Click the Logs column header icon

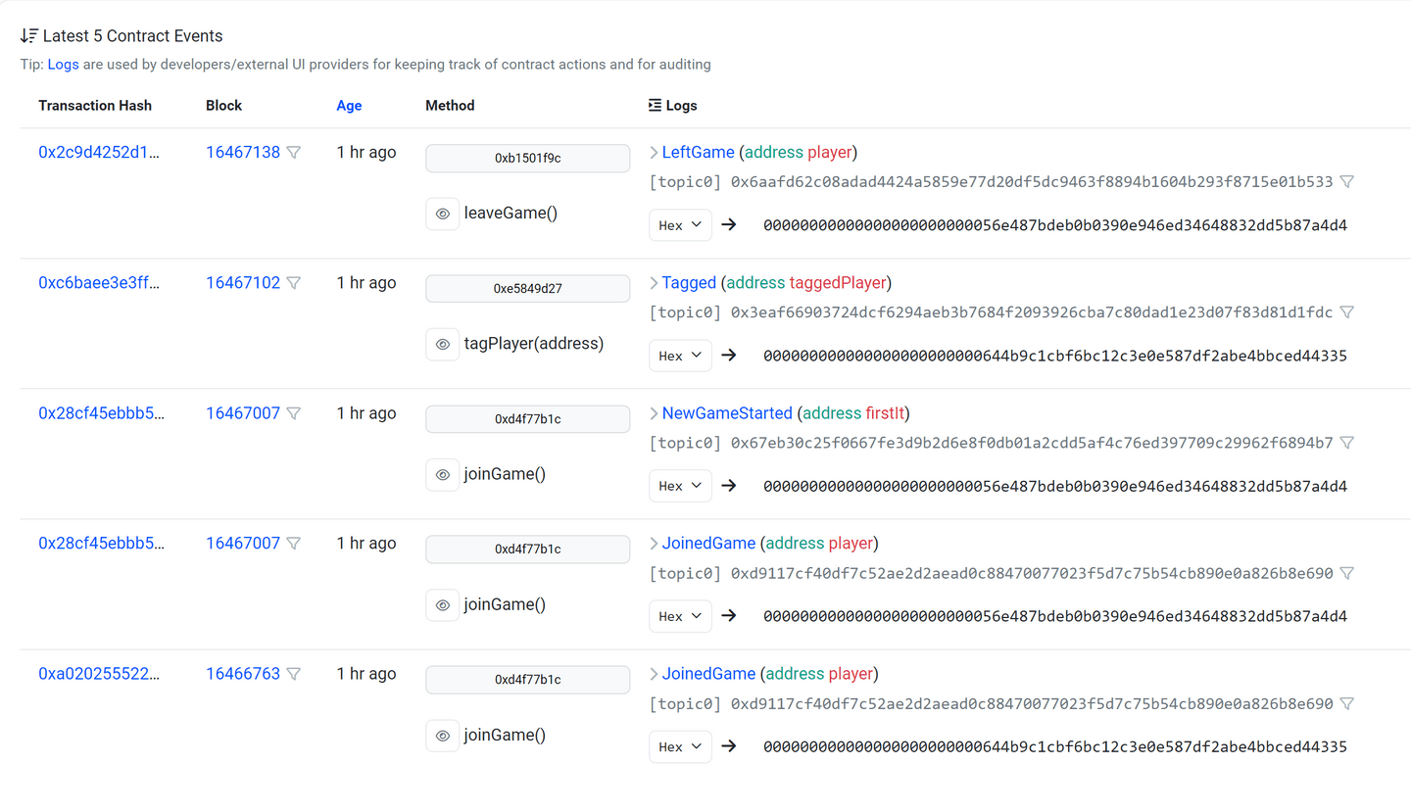pos(656,105)
